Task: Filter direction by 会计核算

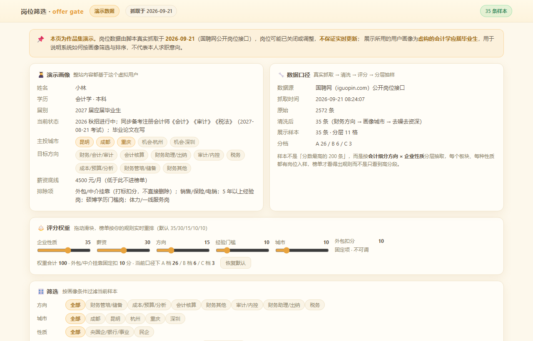Action: pyautogui.click(x=186, y=305)
